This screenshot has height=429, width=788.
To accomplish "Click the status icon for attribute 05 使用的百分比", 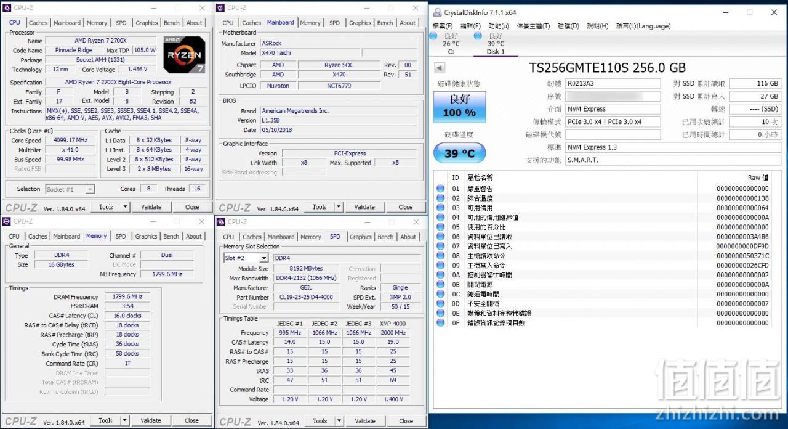I will click(x=441, y=227).
